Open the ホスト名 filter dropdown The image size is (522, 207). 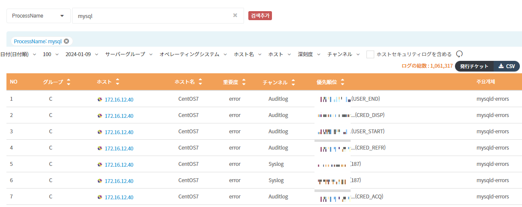[248, 54]
